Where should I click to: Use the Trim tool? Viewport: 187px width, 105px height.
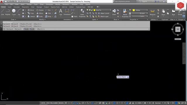pyautogui.click(x=48, y=10)
